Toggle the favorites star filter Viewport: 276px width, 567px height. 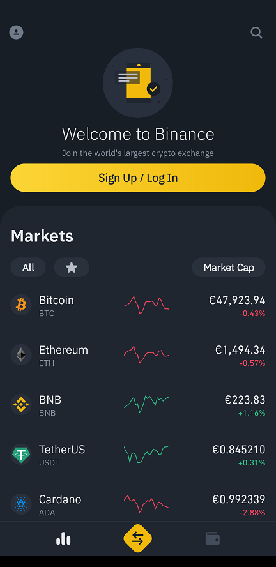(72, 268)
